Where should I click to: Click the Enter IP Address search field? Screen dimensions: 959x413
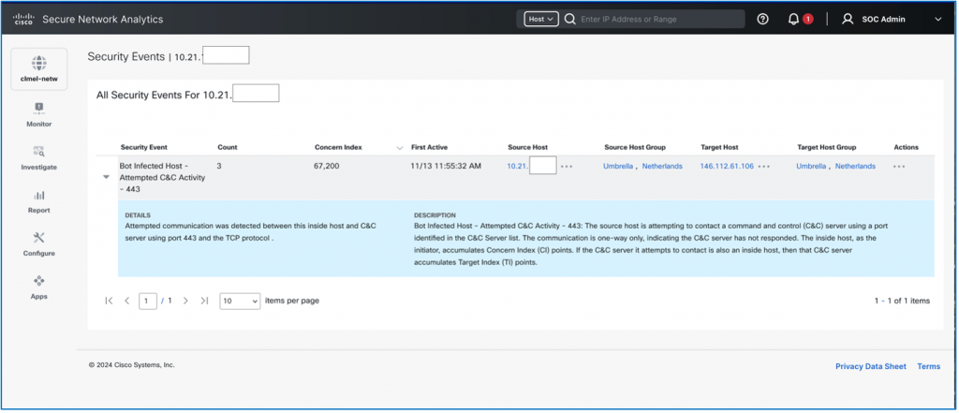click(x=656, y=19)
